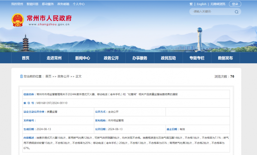Open 政务邮箱 in the top bar
Viewport: 257px width, 155px height.
click(63, 4)
